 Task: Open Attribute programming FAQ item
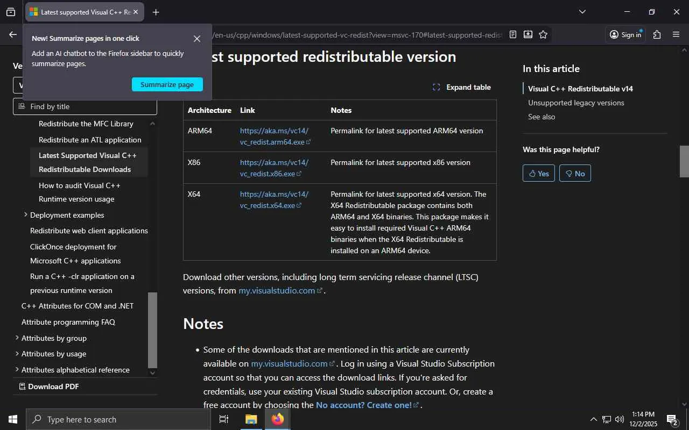click(x=68, y=322)
